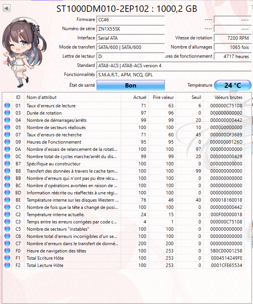The height and width of the screenshot is (304, 253).
Task: Click the Fonctionnalités field S.M.A.R.T., APM
Action: tap(174, 74)
